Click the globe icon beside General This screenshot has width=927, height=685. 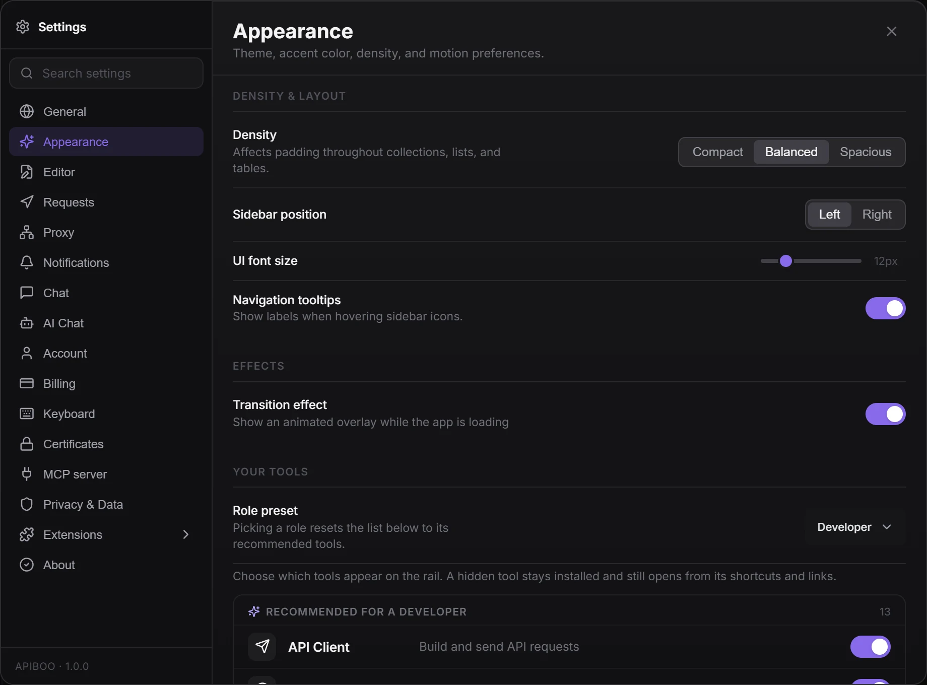click(27, 111)
